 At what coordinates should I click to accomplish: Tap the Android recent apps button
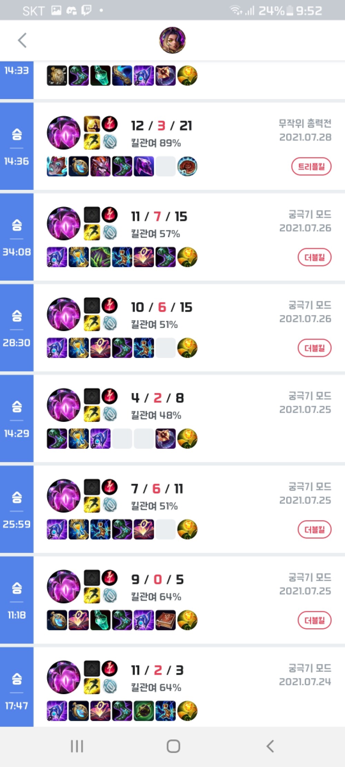77,746
